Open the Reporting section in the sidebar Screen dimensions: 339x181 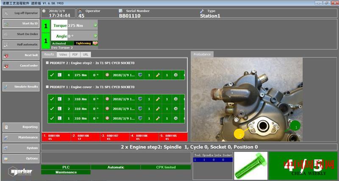[x=21, y=127]
